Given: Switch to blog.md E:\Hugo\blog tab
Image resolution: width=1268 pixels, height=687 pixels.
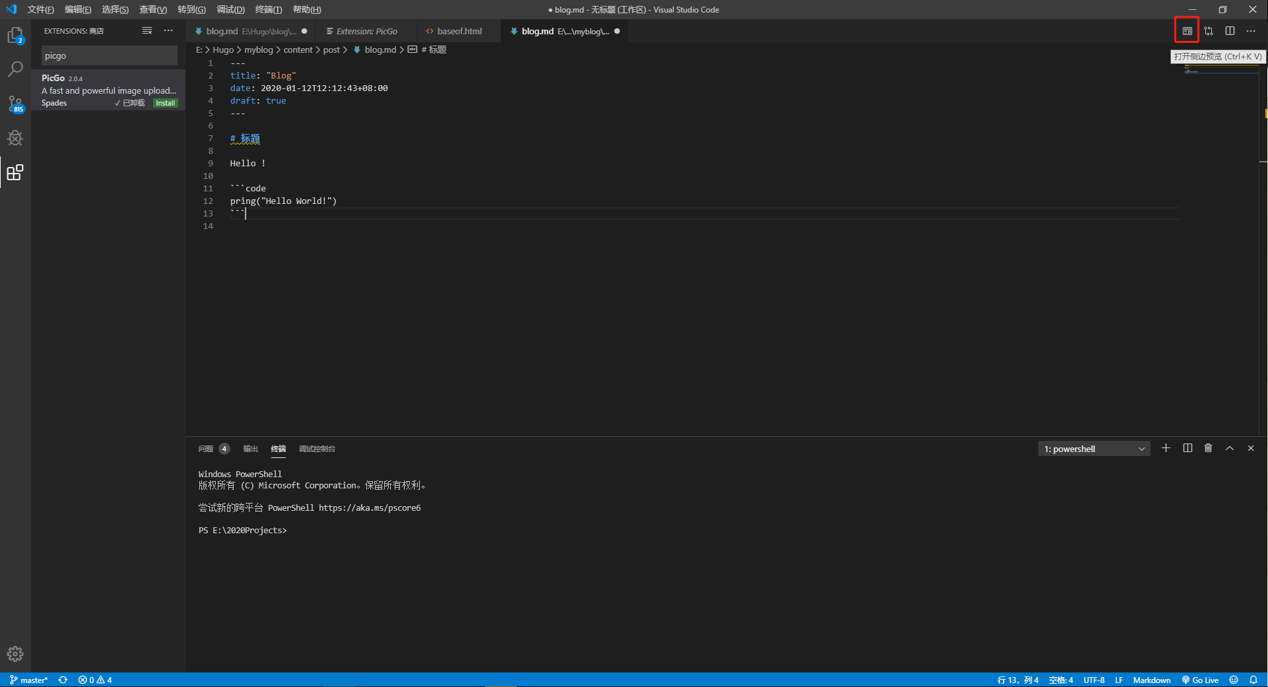Looking at the screenshot, I should click(251, 31).
